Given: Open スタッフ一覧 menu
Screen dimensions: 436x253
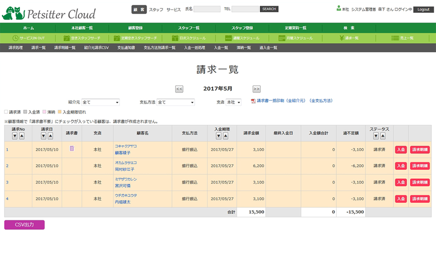Looking at the screenshot, I should coord(189,28).
